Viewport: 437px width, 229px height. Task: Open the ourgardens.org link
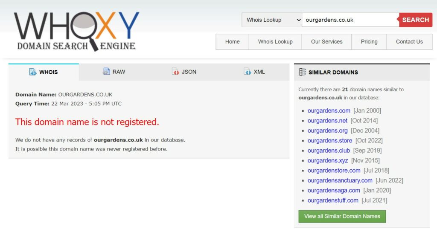pyautogui.click(x=327, y=130)
